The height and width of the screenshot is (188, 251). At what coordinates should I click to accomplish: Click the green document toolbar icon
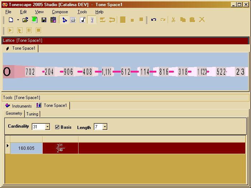click(x=34, y=20)
